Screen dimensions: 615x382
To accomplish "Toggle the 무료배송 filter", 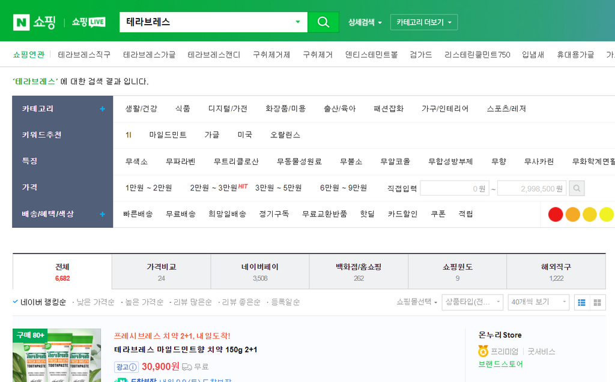I will [180, 214].
